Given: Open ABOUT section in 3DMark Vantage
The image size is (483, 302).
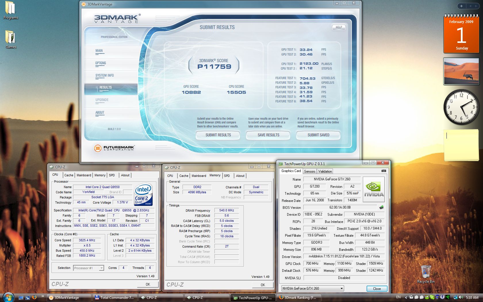Looking at the screenshot, I should [100, 112].
